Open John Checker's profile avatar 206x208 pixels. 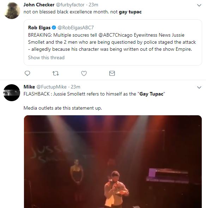click(x=12, y=11)
